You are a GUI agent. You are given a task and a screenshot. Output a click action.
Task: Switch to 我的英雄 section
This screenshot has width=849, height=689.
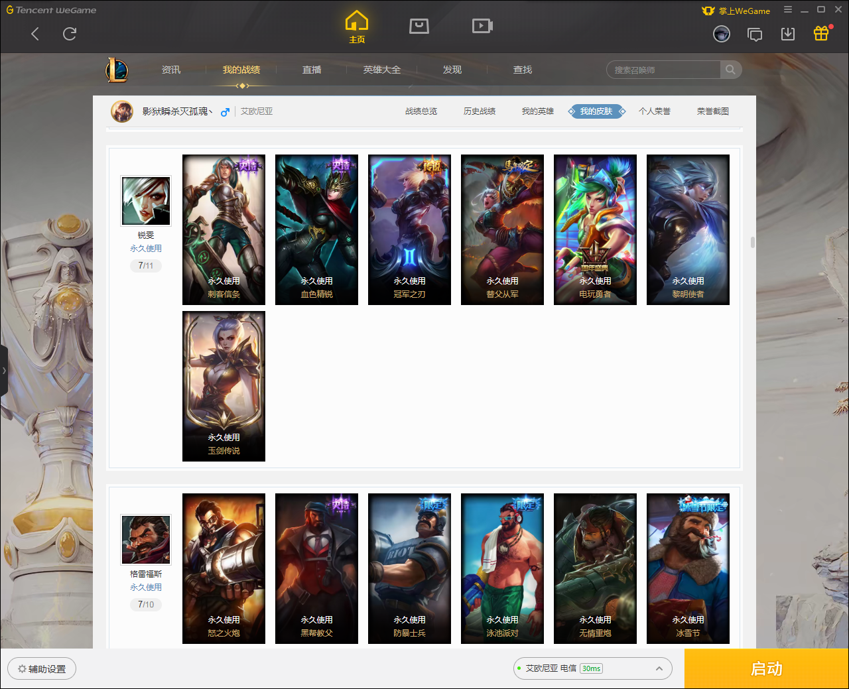point(538,111)
